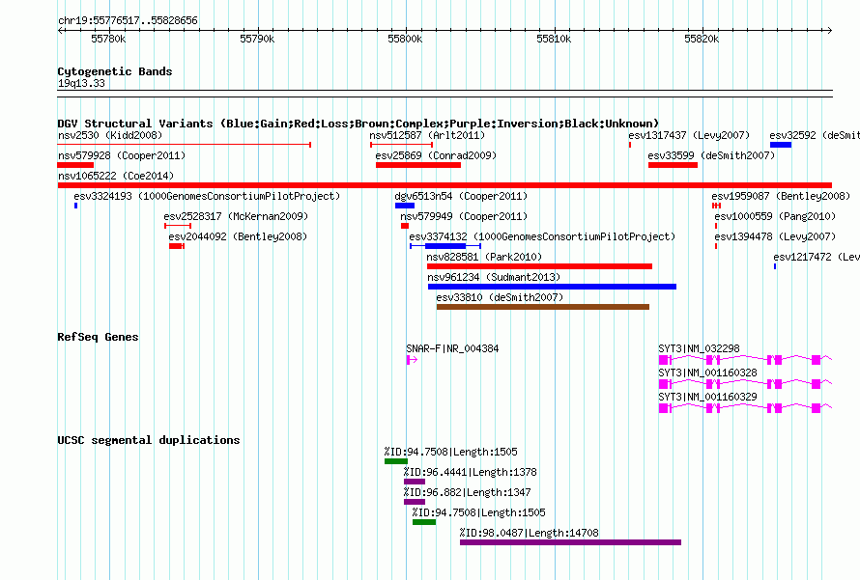Click the esv33599 (deSmith2007) label

[711, 155]
